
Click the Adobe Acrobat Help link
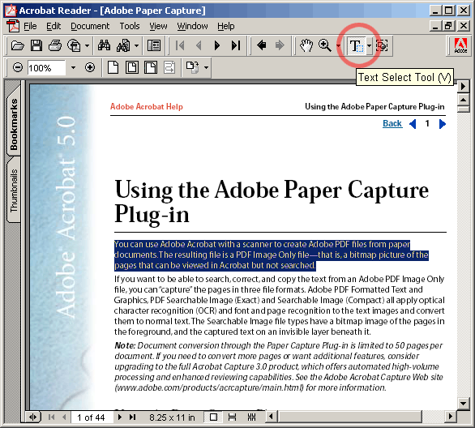click(147, 107)
